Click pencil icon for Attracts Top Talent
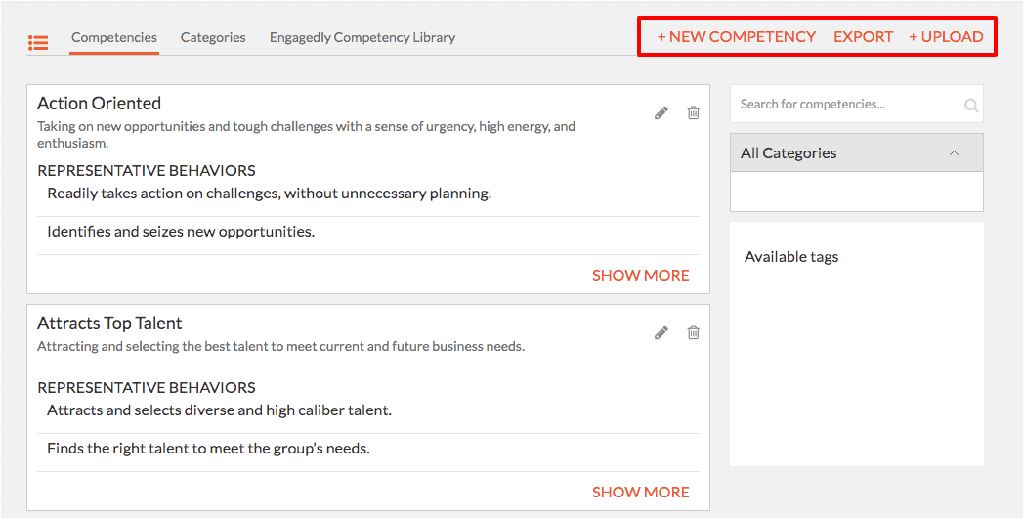This screenshot has height=518, width=1023. (x=661, y=332)
